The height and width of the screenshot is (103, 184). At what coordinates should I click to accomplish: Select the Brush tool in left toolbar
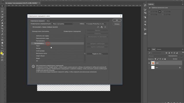click(x=2, y=20)
